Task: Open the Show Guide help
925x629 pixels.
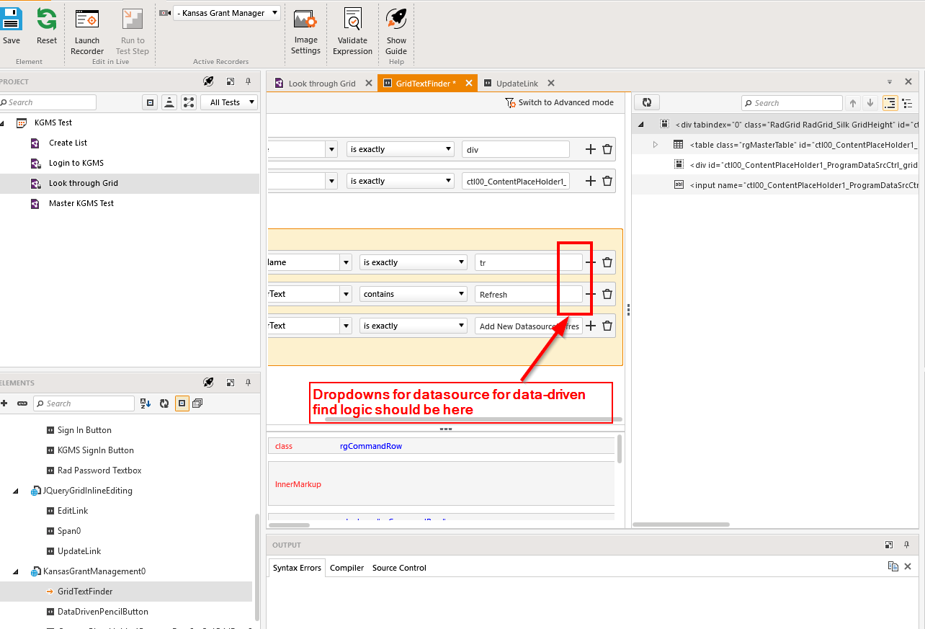Action: tap(396, 20)
